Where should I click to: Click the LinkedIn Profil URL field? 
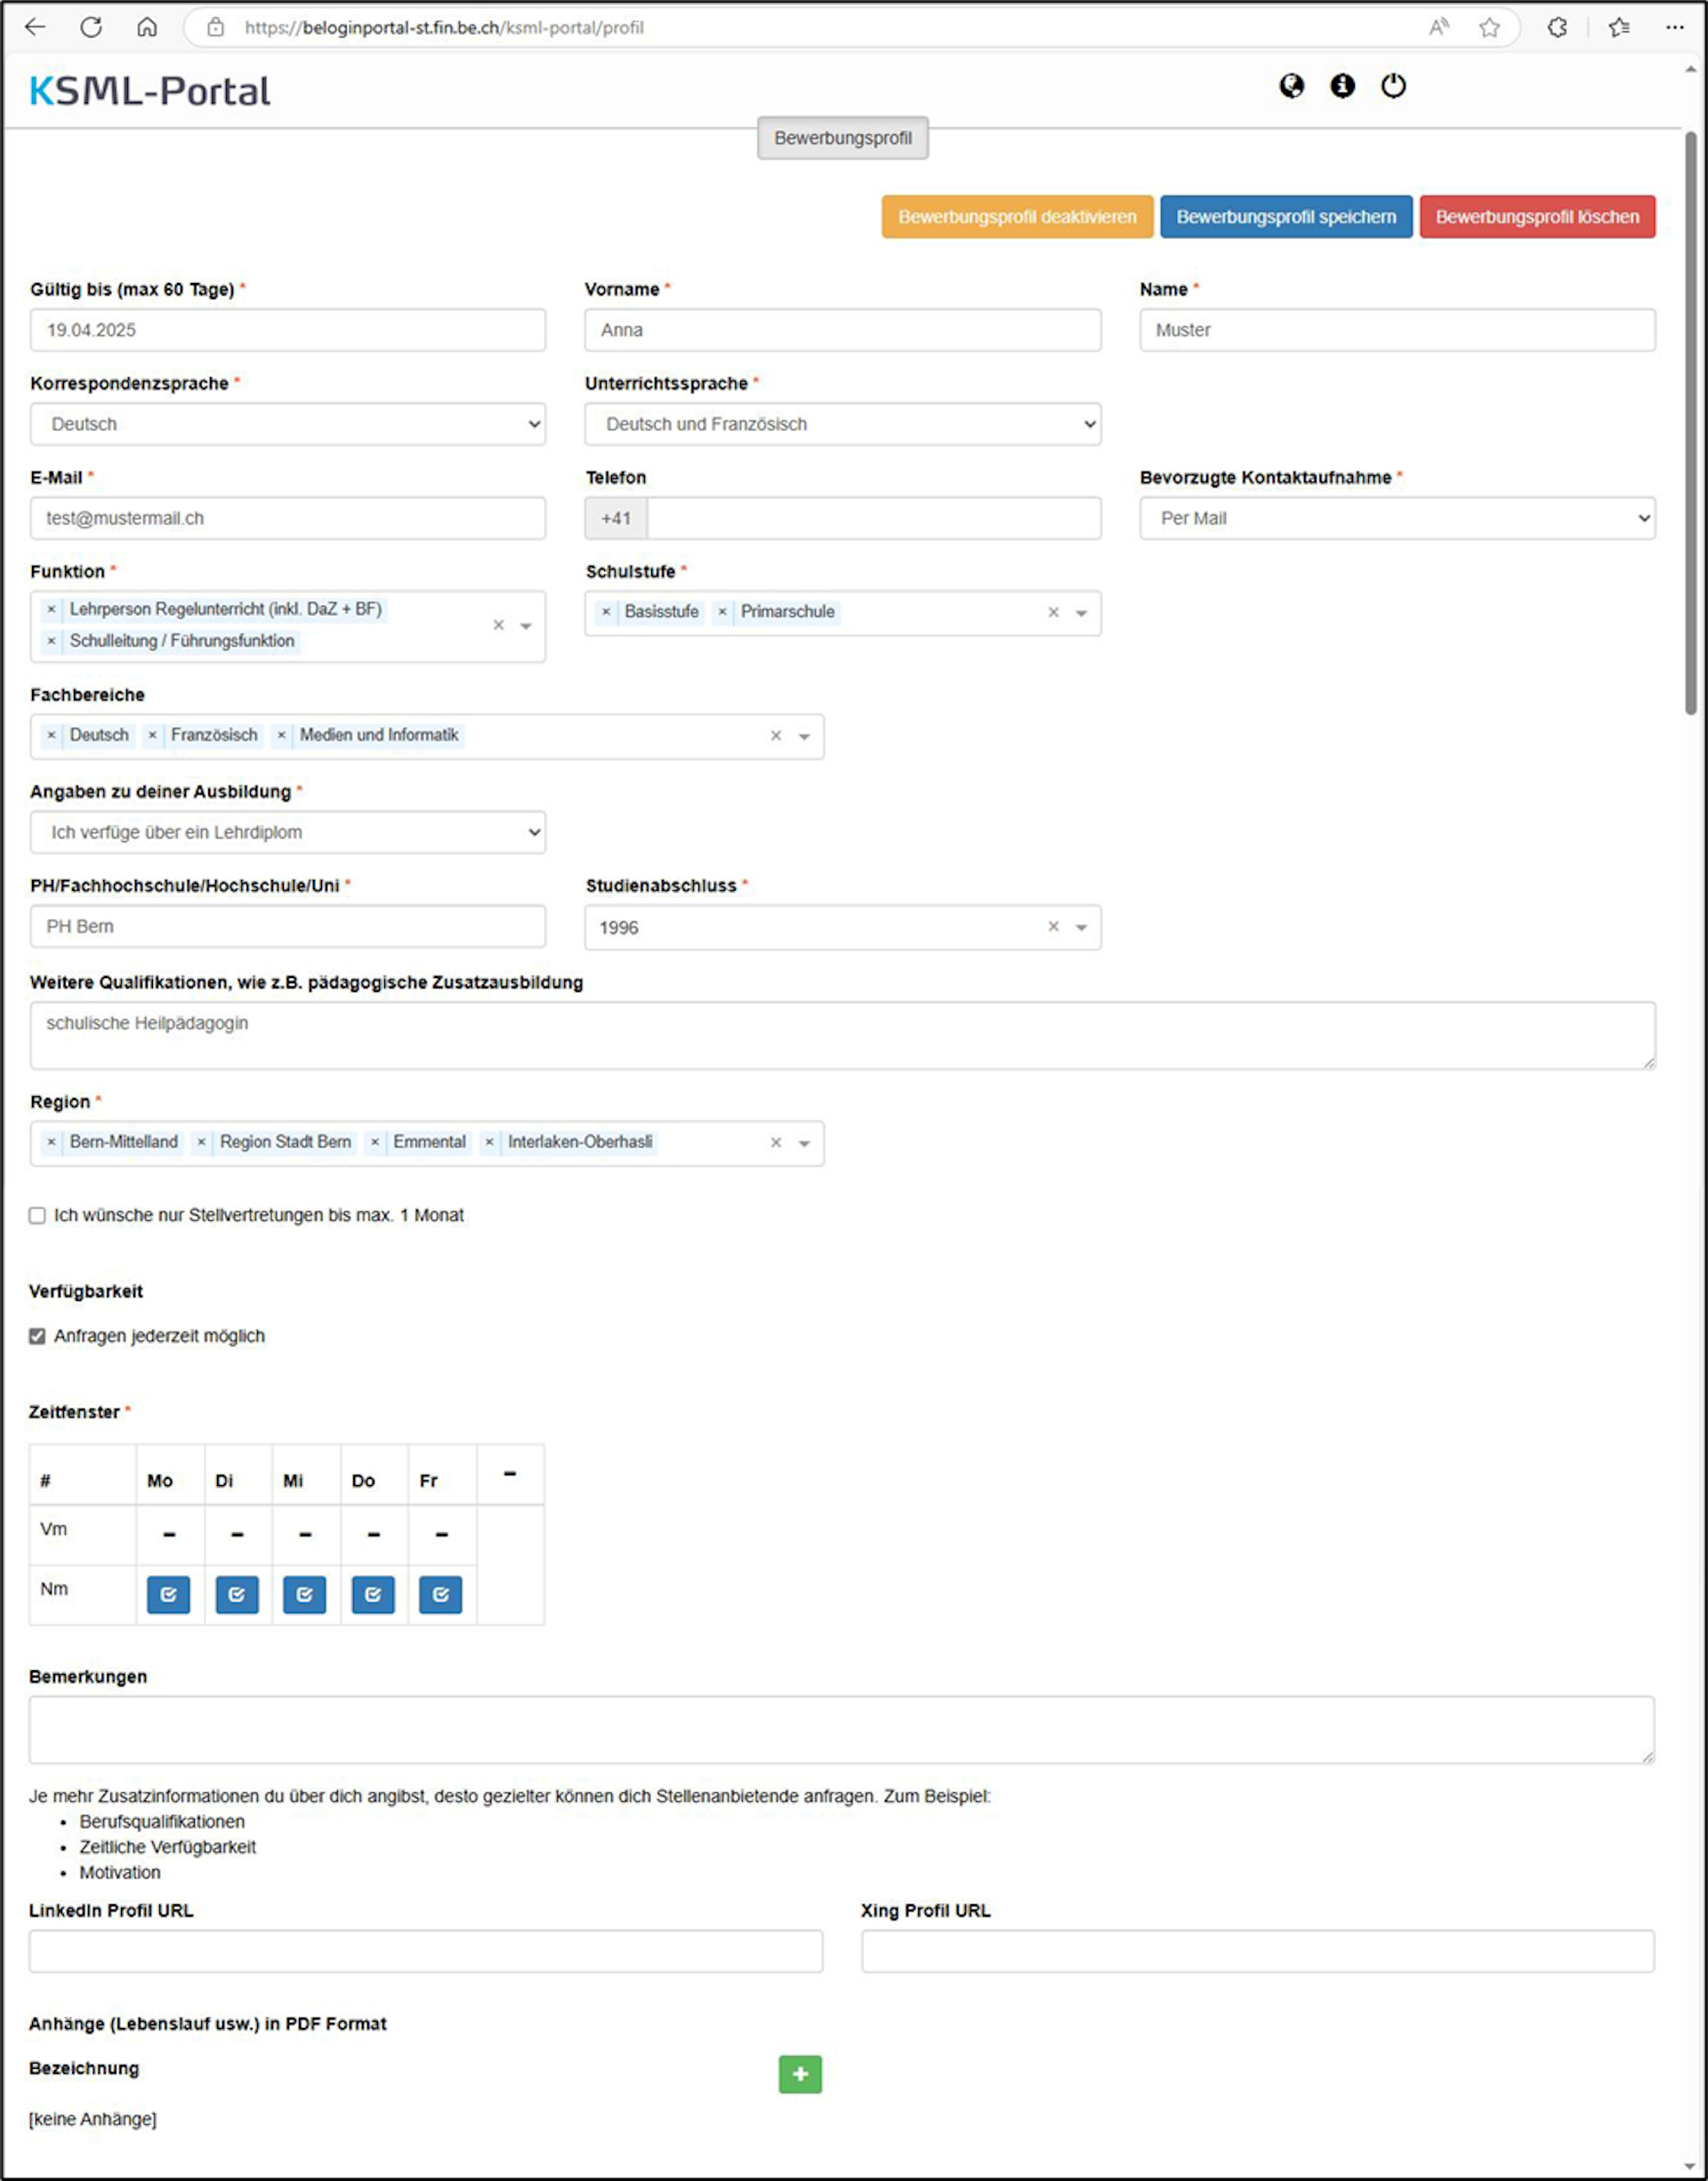click(x=425, y=1951)
